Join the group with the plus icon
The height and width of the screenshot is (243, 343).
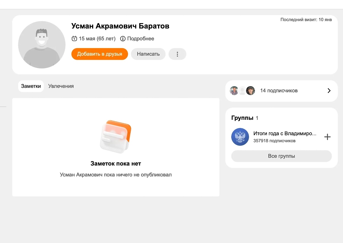(327, 137)
